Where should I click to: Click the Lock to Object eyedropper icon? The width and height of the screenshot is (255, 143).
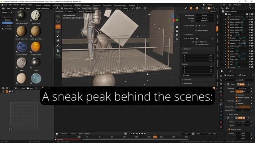[212, 39]
